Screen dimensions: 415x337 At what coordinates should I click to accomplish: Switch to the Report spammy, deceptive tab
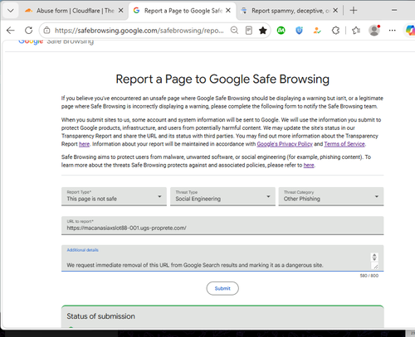290,11
